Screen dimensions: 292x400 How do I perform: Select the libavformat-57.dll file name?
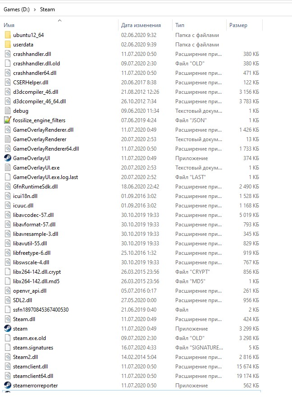tap(34, 225)
